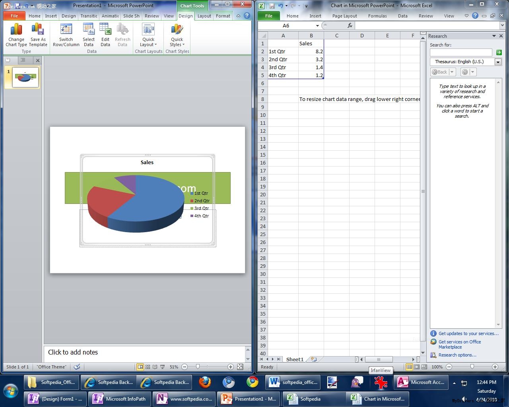Adjust PowerPoint zoom slider handle
509x407 pixels.
[198, 367]
